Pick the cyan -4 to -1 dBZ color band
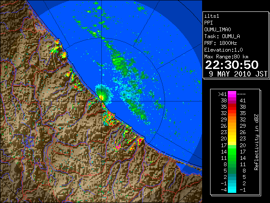 [232, 189]
